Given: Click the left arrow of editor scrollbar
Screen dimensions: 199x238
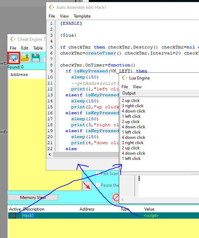Looking at the screenshot, I should click(50, 155).
